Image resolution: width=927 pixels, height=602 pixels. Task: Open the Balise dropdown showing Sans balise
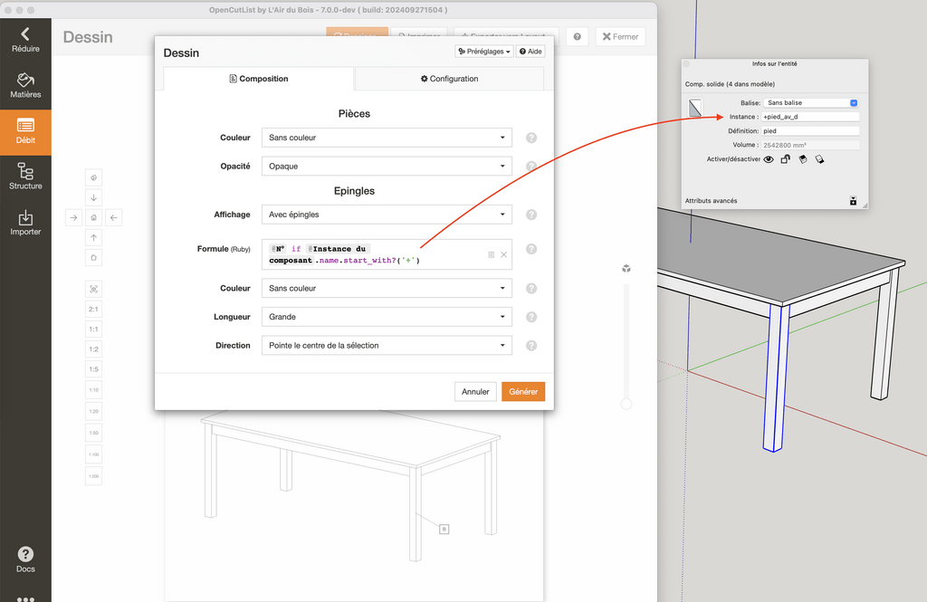pyautogui.click(x=811, y=103)
